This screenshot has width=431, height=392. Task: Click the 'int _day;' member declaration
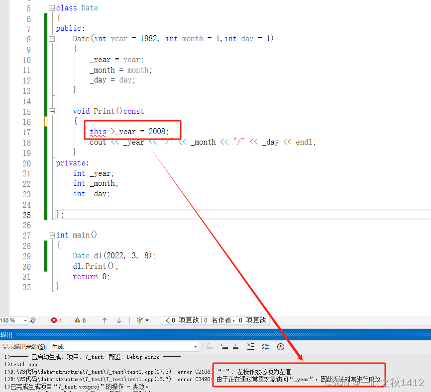point(92,194)
